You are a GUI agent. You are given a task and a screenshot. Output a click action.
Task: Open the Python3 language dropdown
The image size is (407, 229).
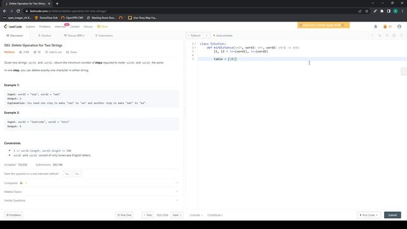198,36
